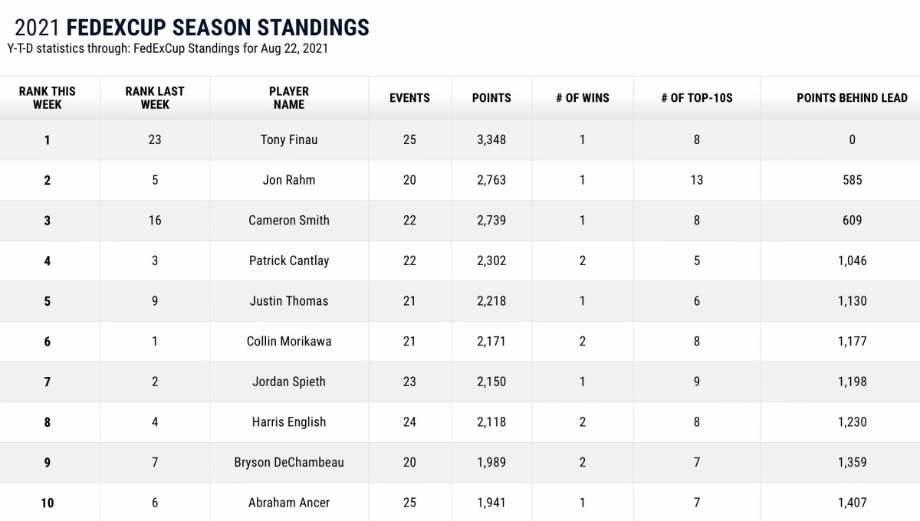Click on Jon Rahm's name
The height and width of the screenshot is (521, 920).
[289, 180]
